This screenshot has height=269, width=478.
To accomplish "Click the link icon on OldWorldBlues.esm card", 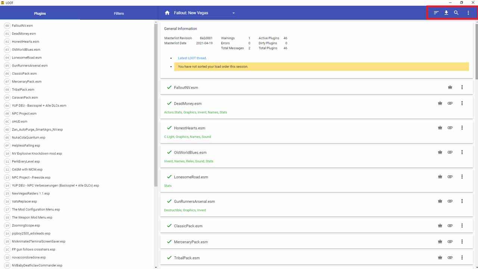I will (x=450, y=152).
